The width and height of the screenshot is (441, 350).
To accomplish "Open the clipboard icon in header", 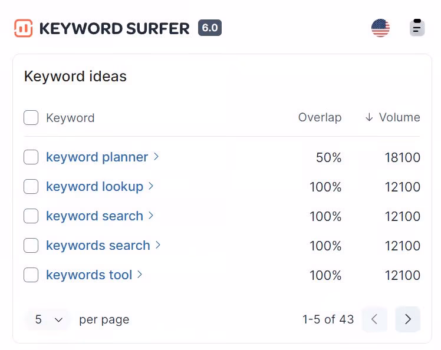I will 417,28.
